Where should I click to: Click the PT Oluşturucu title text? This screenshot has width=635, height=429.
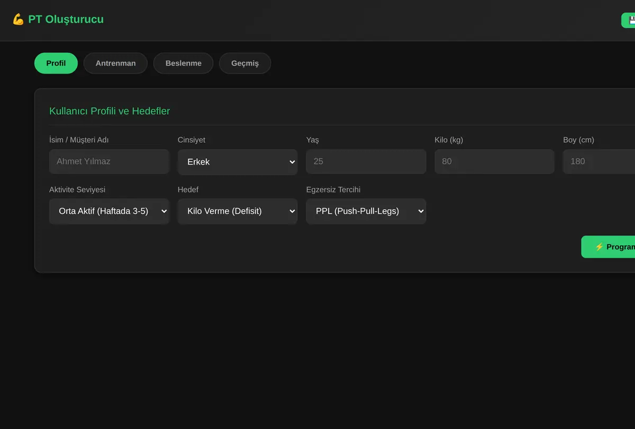click(x=66, y=20)
